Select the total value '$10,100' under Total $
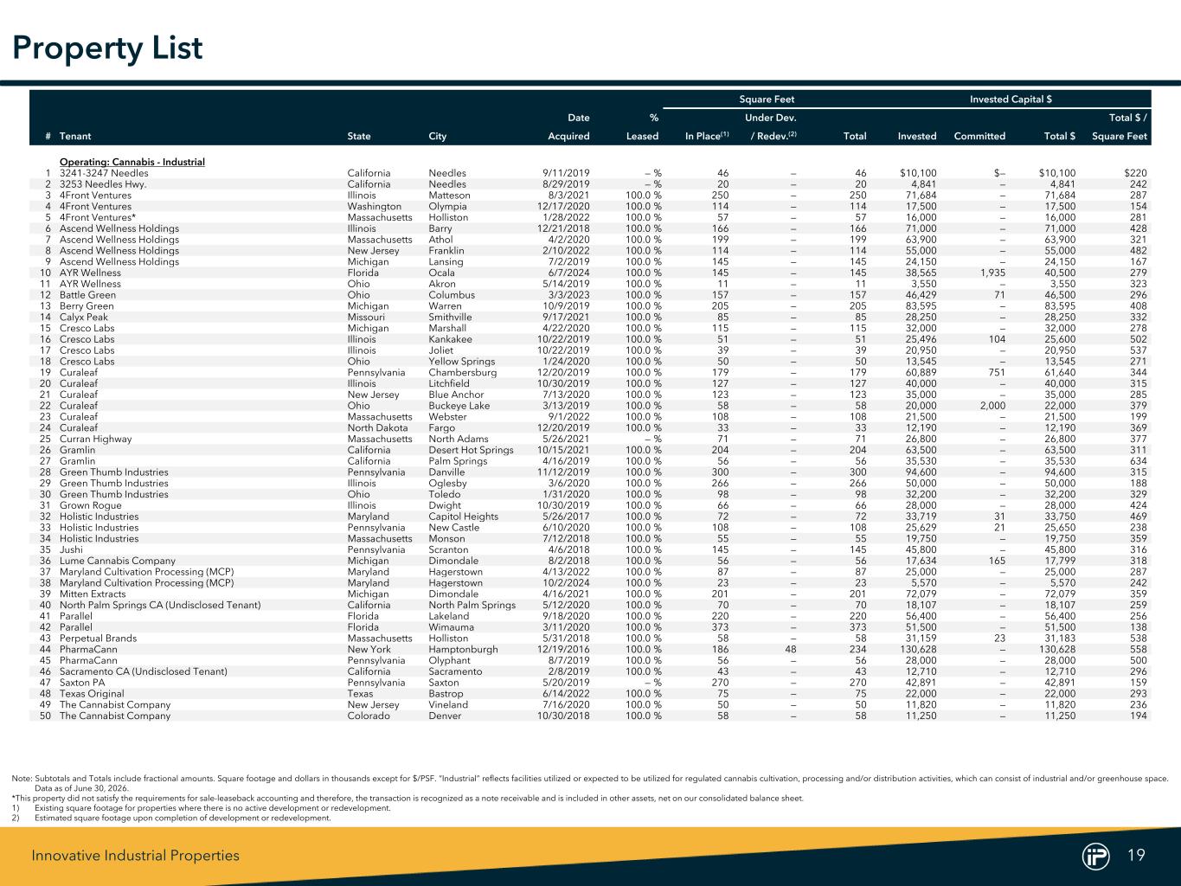This screenshot has width=1181, height=886. click(1057, 173)
